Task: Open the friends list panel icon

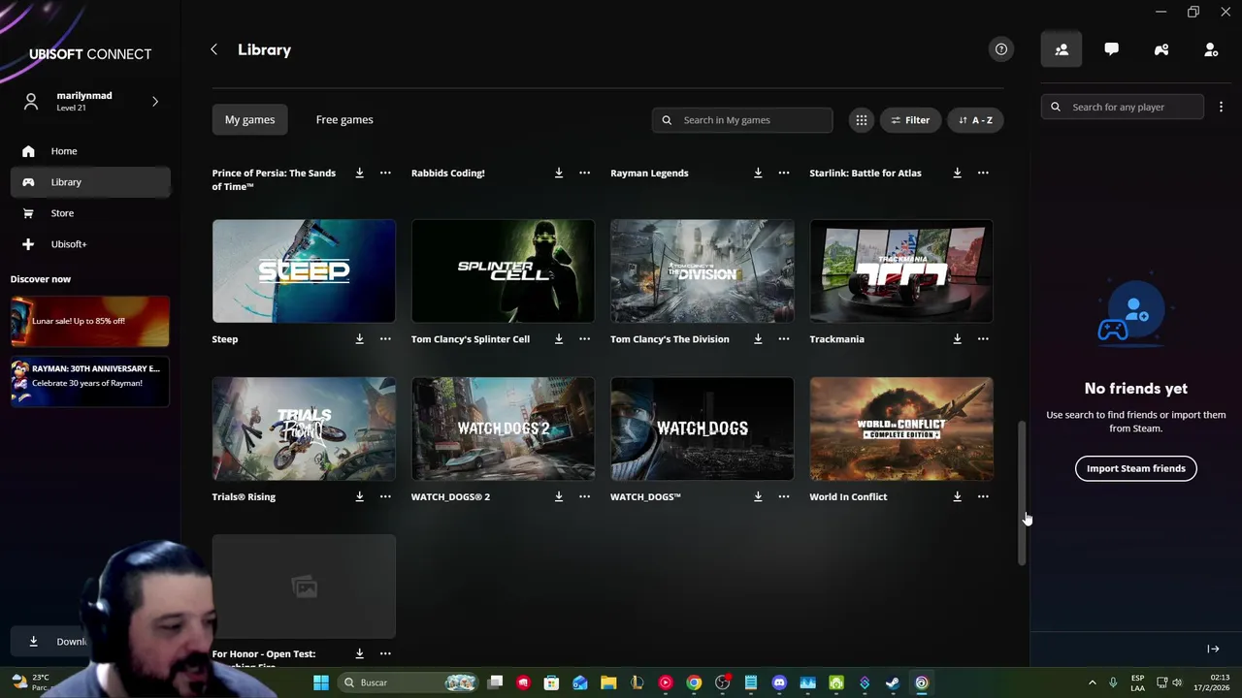Action: [x=1062, y=49]
